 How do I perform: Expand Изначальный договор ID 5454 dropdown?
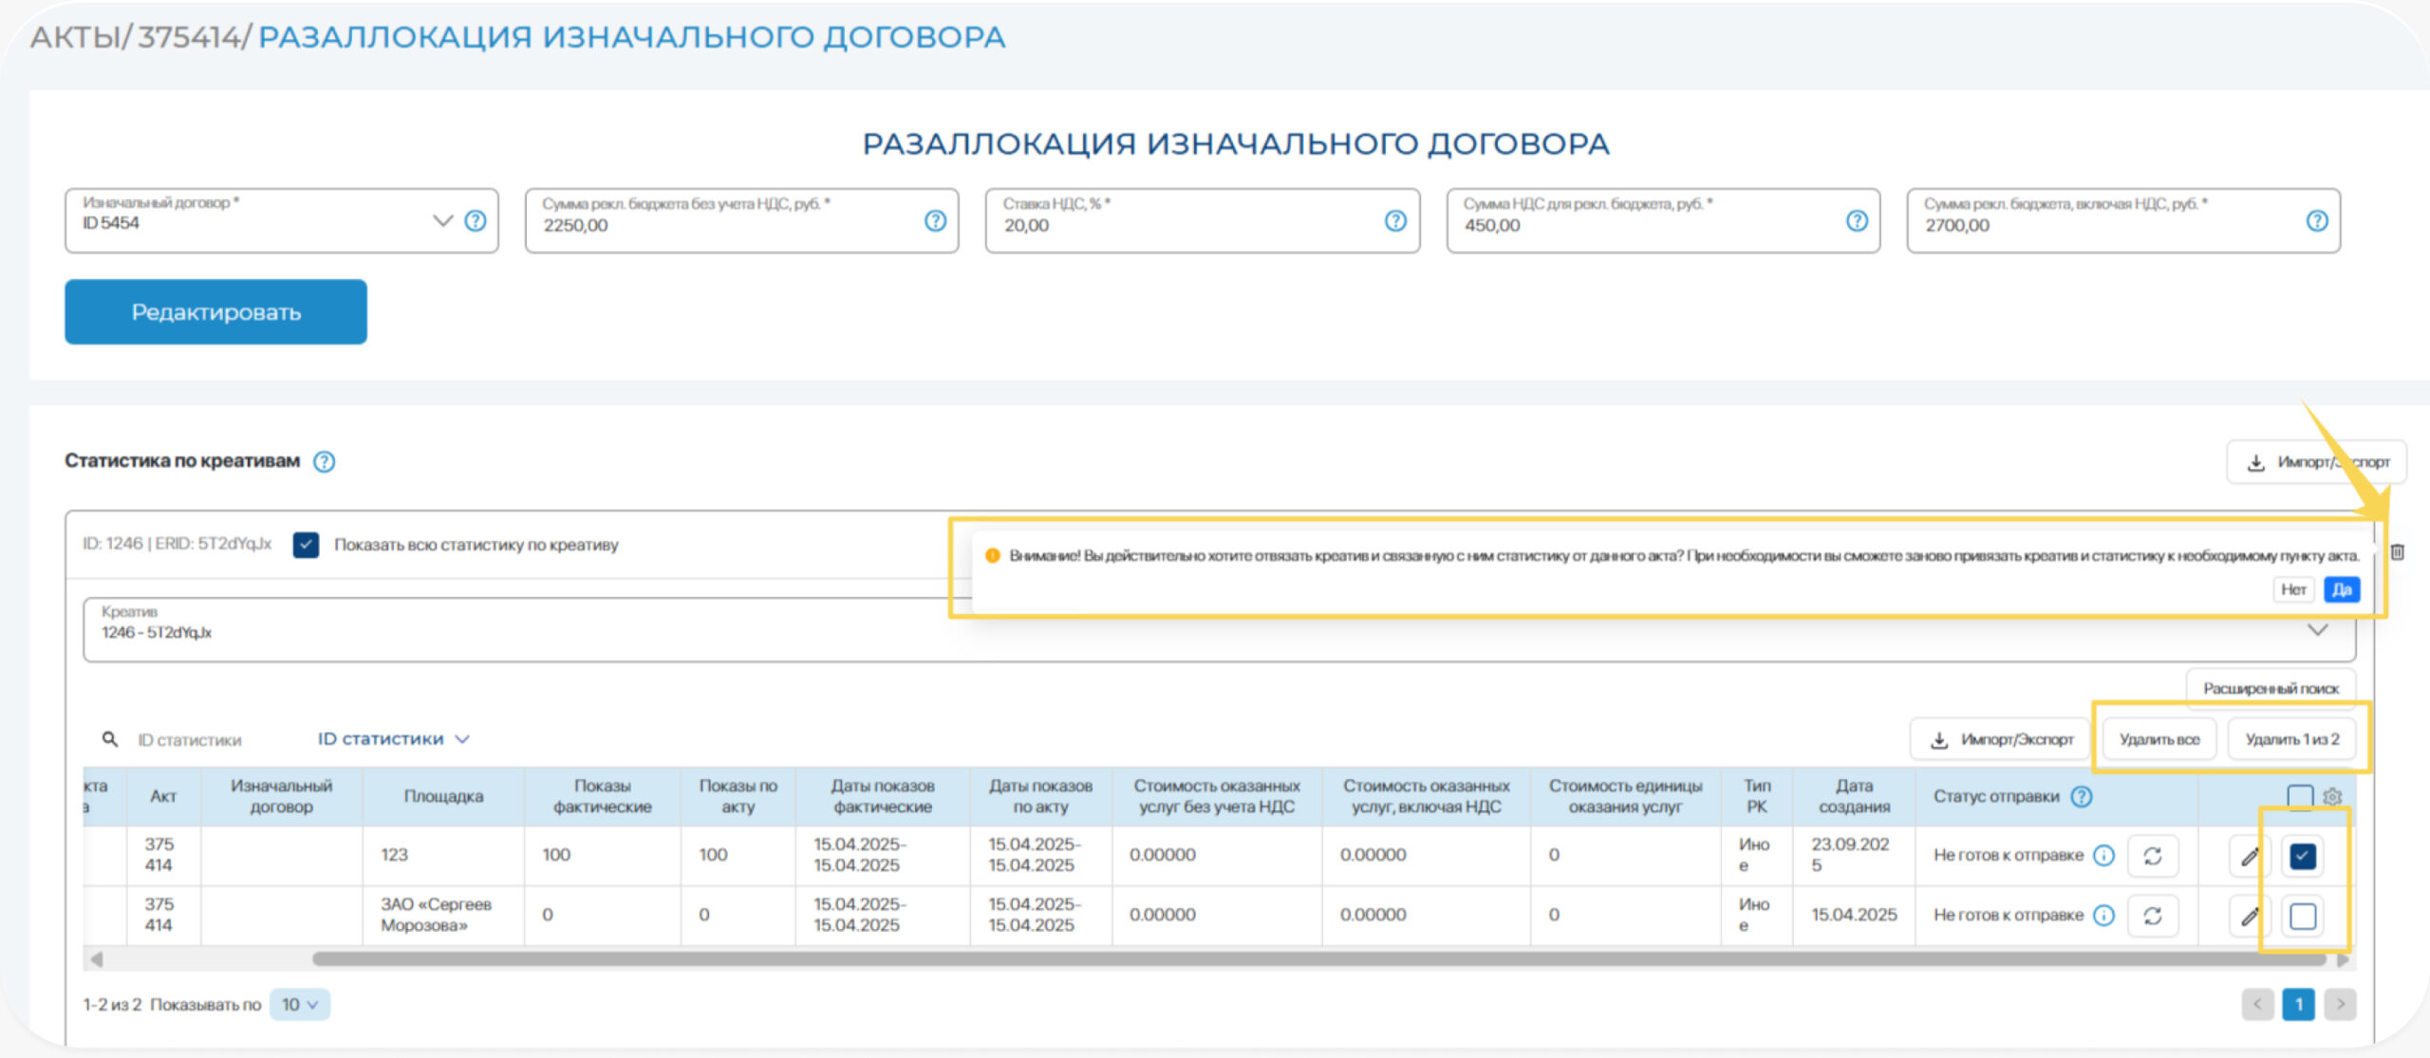pyautogui.click(x=442, y=221)
